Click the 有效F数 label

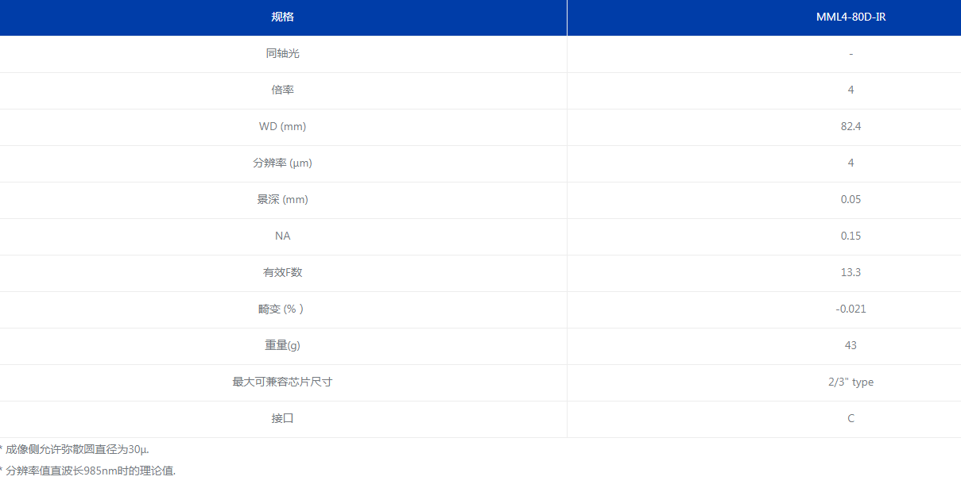point(282,272)
